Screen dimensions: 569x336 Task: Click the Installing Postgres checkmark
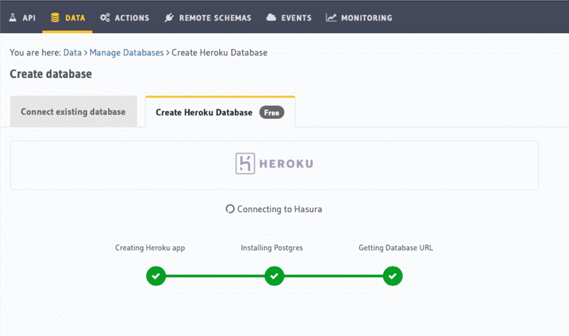(274, 276)
